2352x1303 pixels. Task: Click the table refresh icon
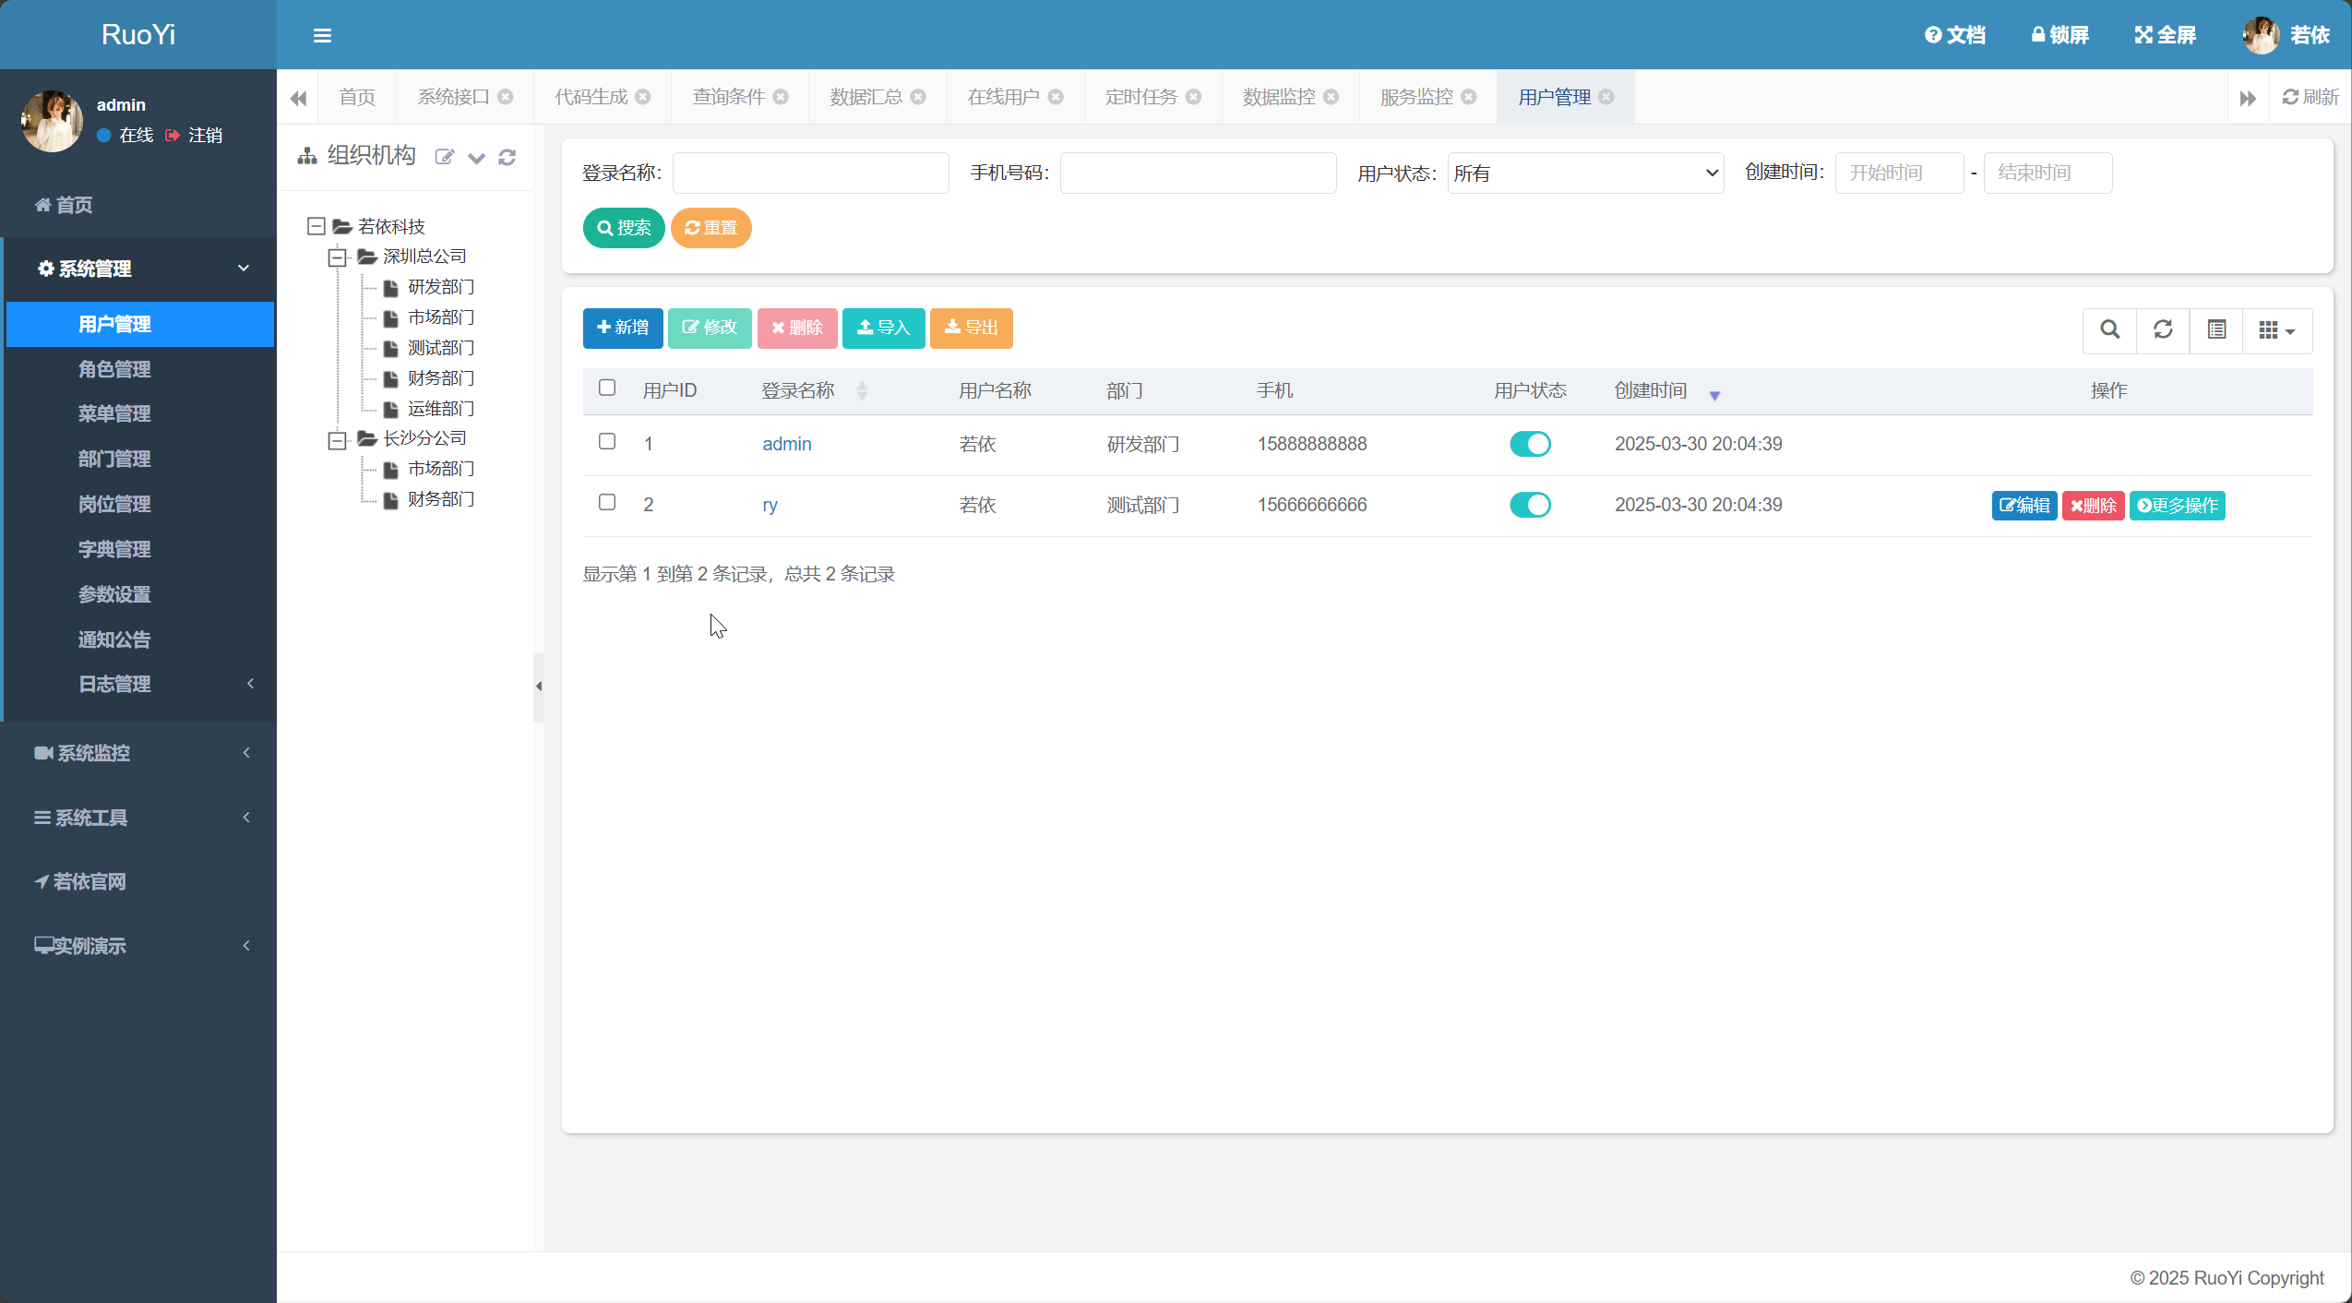tap(2163, 329)
